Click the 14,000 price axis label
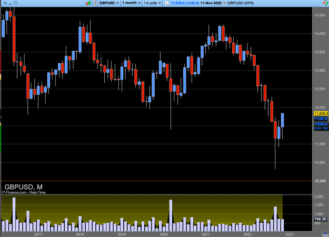Screen dimensions: 329x237 pyautogui.click(x=320, y=34)
